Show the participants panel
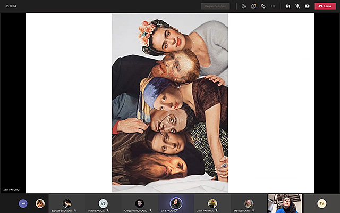 click(244, 6)
